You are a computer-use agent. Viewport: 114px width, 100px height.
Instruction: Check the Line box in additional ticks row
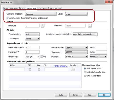click(39, 69)
